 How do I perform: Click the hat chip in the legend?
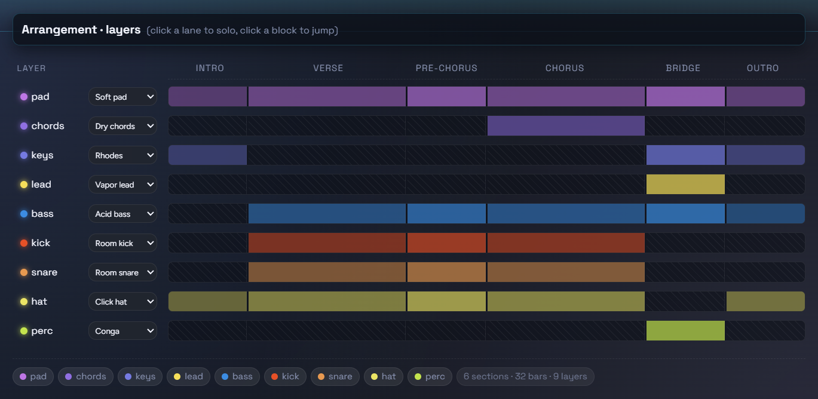click(x=384, y=376)
